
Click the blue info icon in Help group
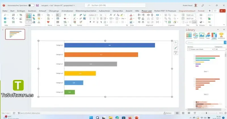(x=5, y=18)
